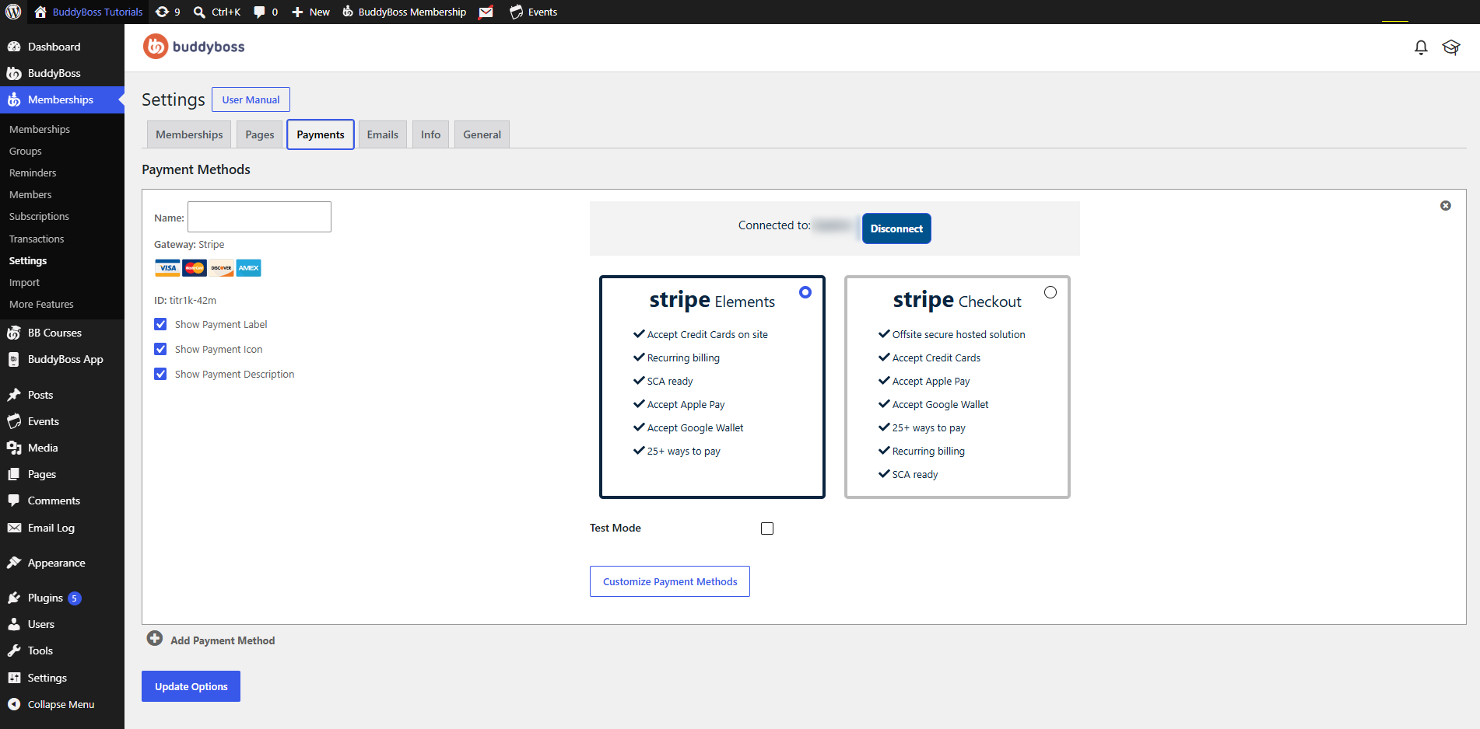This screenshot has height=729, width=1480.
Task: Open BuddyBoss Membership admin bar menu
Action: coord(404,12)
